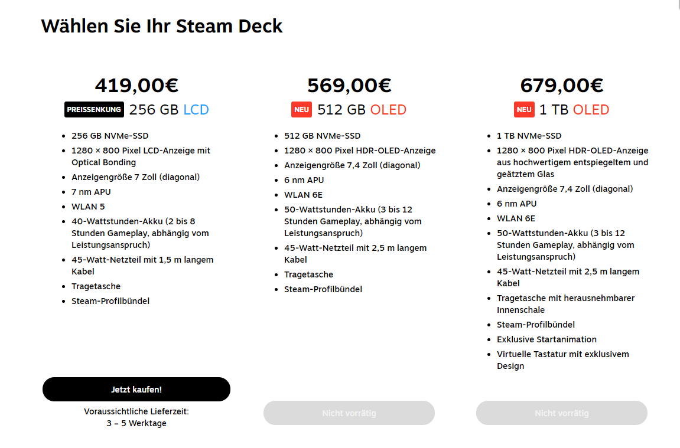This screenshot has height=448, width=680.
Task: Click the 419,00€ price
Action: [x=136, y=86]
